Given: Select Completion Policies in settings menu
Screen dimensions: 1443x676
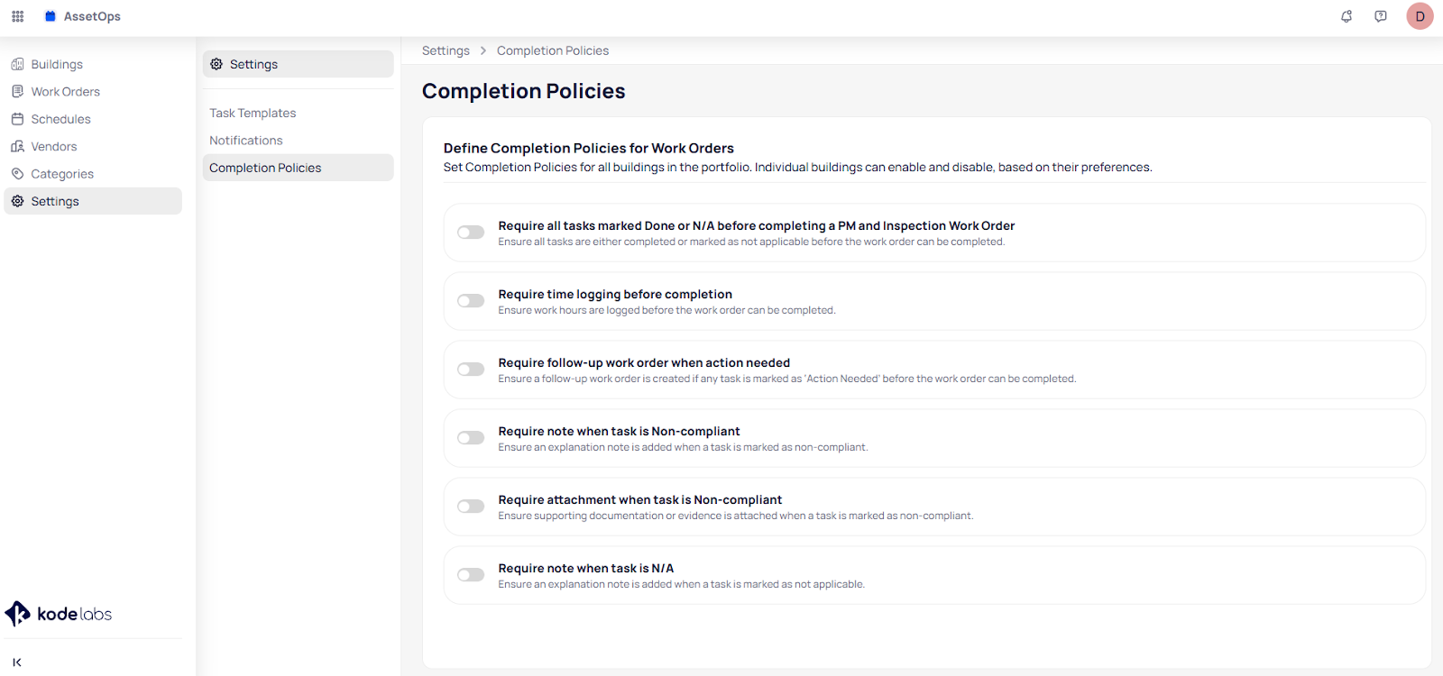Looking at the screenshot, I should (265, 168).
